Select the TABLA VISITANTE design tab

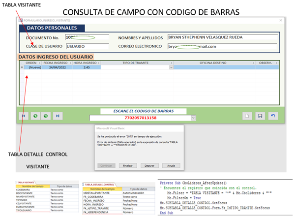click(26, 183)
